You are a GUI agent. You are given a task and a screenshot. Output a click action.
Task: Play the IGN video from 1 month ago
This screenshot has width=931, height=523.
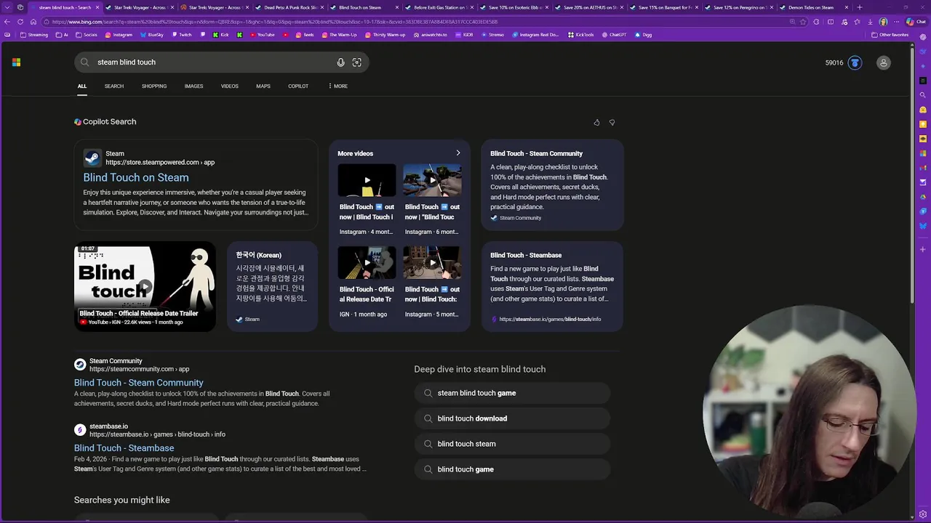pyautogui.click(x=367, y=262)
